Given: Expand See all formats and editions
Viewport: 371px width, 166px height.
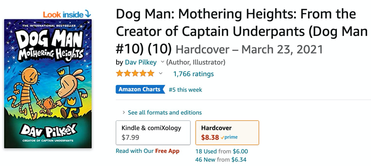Looking at the screenshot, I should 165,112.
